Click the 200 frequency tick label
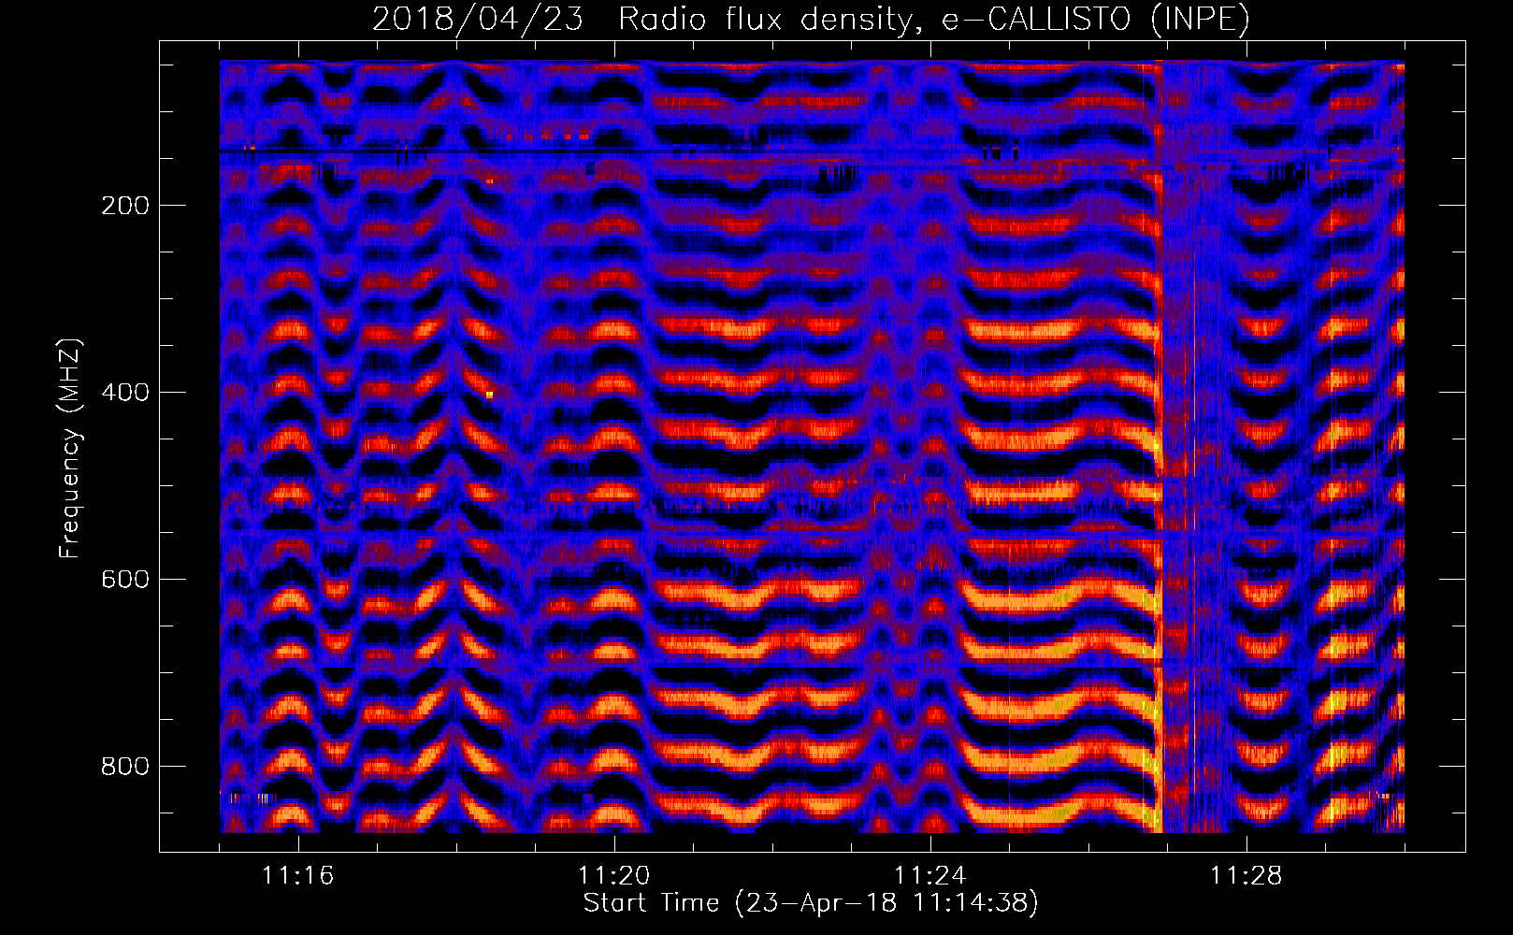Image resolution: width=1513 pixels, height=935 pixels. click(125, 206)
